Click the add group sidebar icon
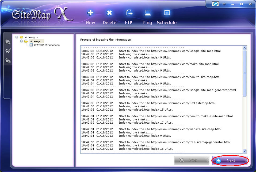Screen dimensions: 256x172 click(x=8, y=42)
